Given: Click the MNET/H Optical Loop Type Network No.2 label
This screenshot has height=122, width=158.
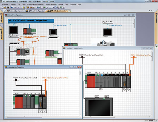Looking at the screenshot, I should [x=56, y=78].
